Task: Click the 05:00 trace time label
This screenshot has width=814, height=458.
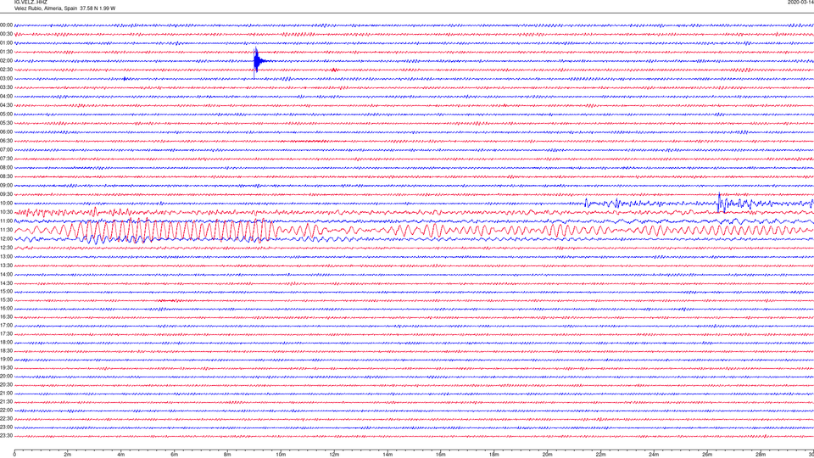Action: pos(6,114)
